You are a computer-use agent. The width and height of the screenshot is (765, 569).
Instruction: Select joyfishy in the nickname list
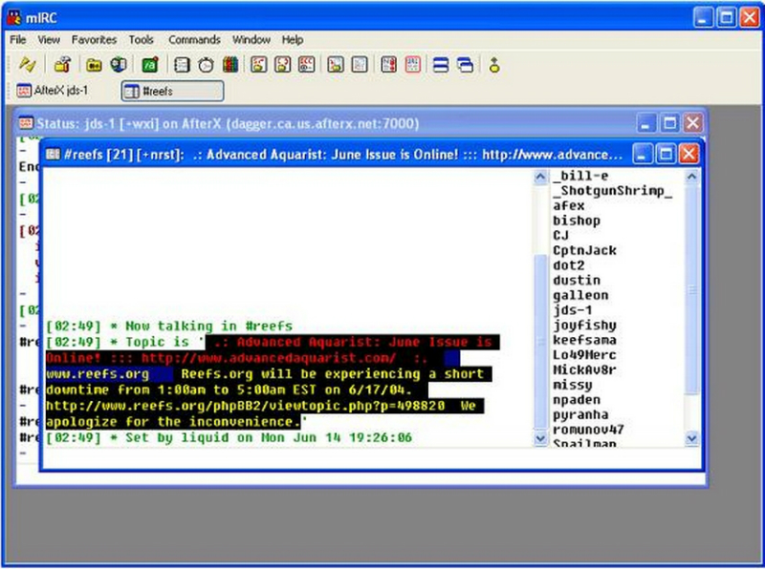pyautogui.click(x=584, y=325)
